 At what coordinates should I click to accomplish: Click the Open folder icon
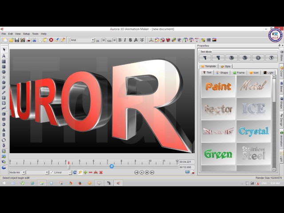click(11, 40)
